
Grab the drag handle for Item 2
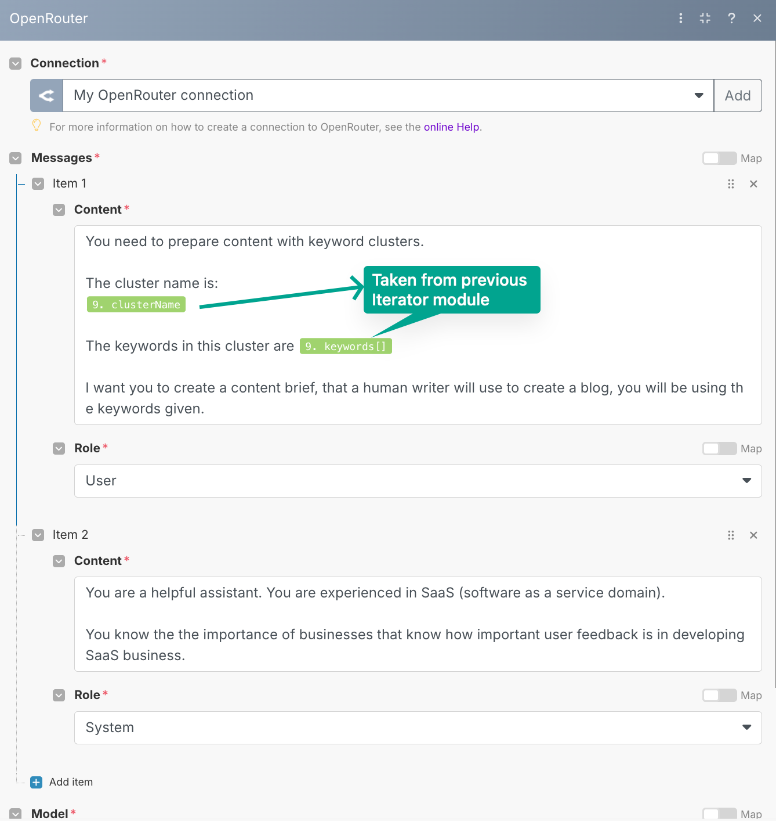(x=731, y=535)
